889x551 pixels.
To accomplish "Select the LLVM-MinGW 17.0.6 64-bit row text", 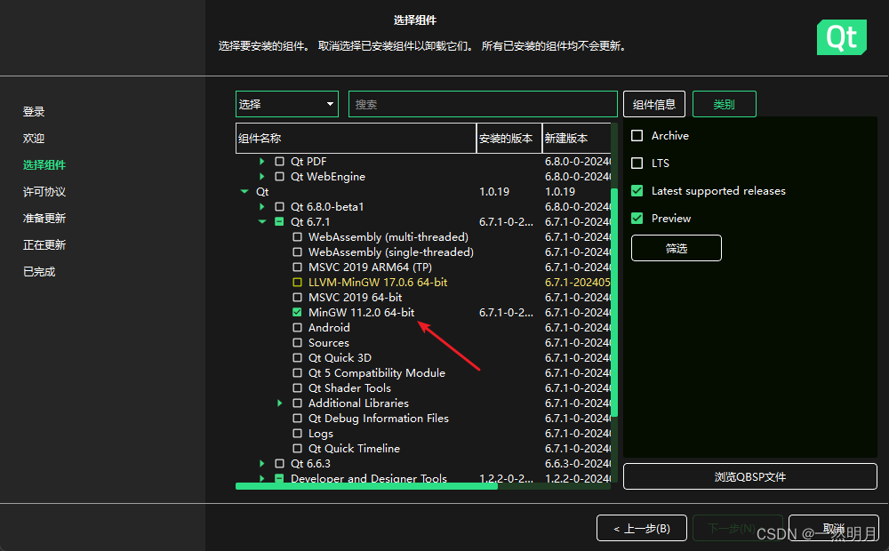I will (378, 283).
